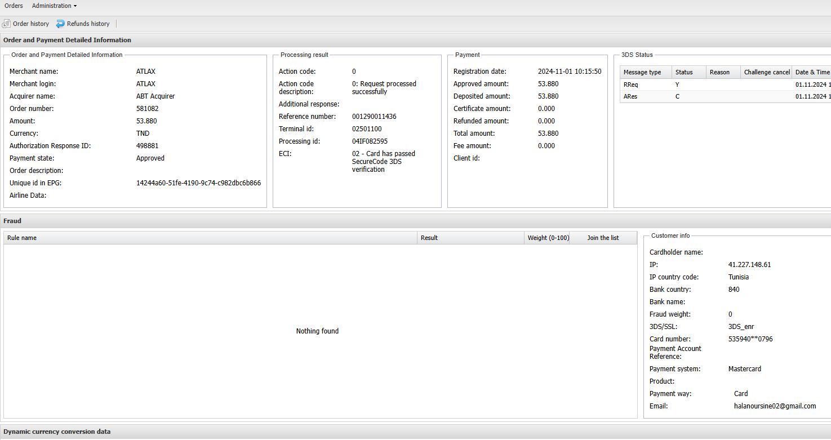Viewport: 831px width, 440px height.
Task: Click the customer email address value
Action: point(775,406)
